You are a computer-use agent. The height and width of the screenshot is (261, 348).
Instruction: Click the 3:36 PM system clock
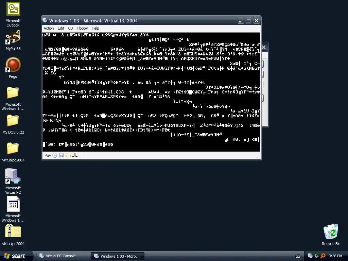335,256
